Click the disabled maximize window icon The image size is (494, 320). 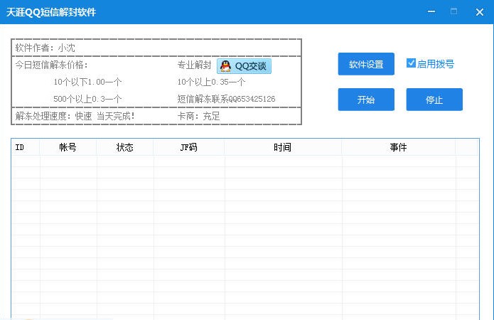pos(453,12)
